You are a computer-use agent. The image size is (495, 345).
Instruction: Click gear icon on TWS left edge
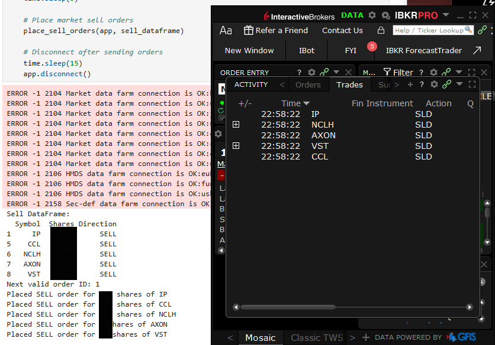(x=218, y=134)
